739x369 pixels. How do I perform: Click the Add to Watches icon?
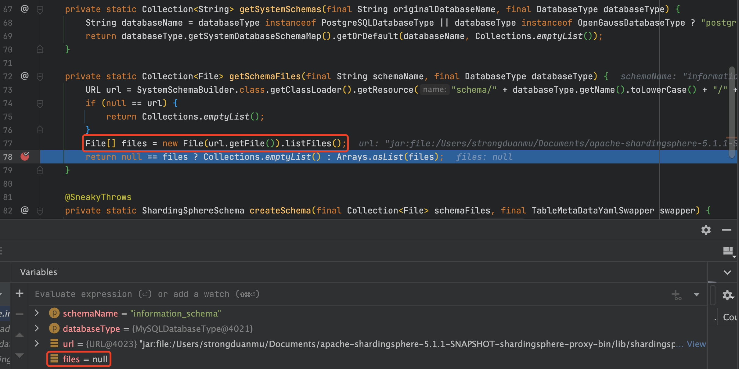[x=676, y=295]
